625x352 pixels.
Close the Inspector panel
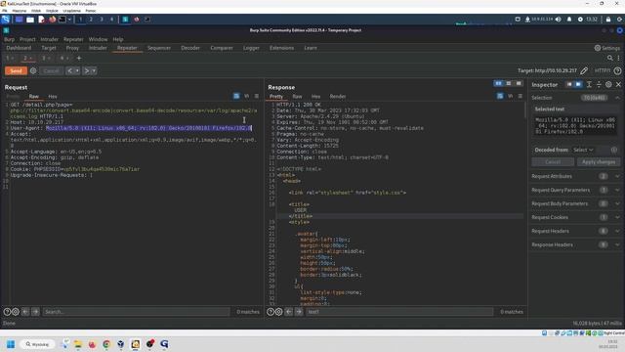pos(618,85)
